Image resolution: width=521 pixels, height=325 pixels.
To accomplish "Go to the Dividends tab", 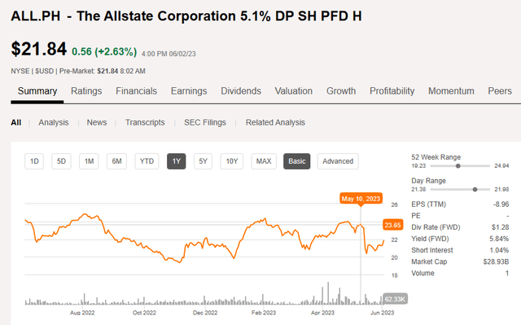I will coord(241,91).
